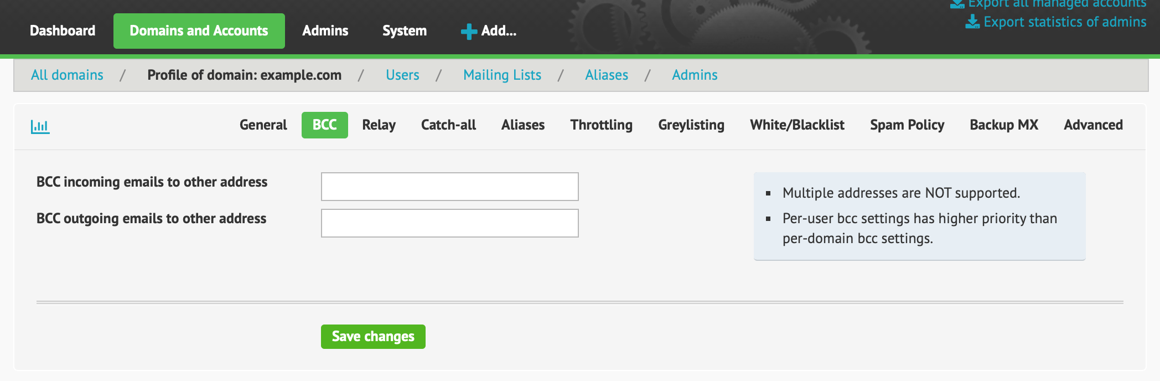Click the Save changes button
Screen dimensions: 1160x381
coord(373,337)
